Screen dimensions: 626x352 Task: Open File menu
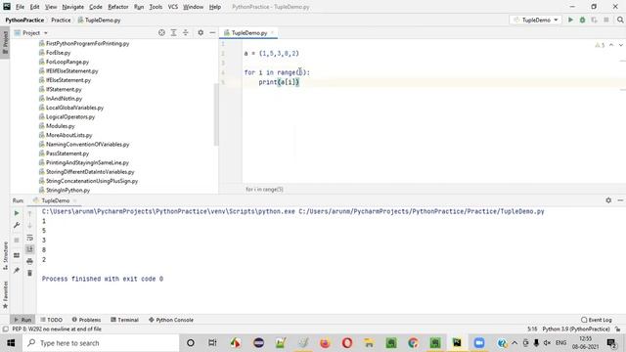pos(20,7)
